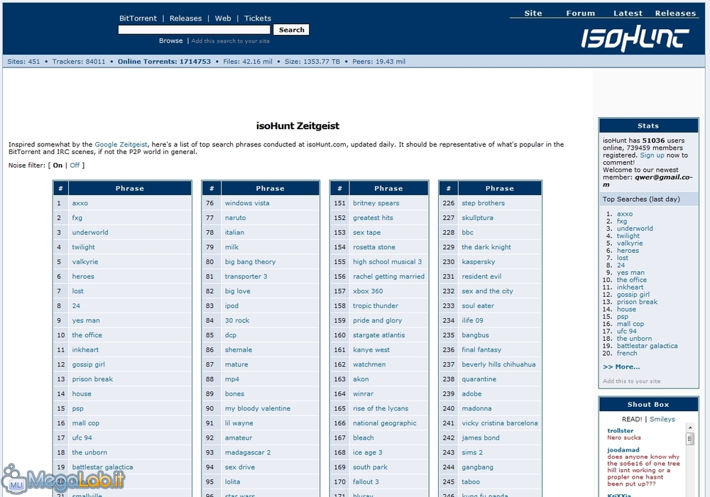Open phrase 'yes man' in first table
The width and height of the screenshot is (710, 497).
86,320
